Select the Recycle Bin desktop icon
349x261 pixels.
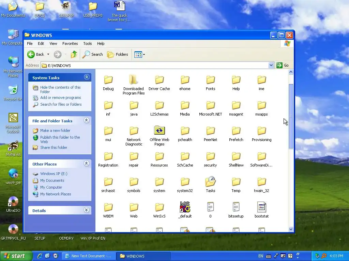[x=13, y=90]
